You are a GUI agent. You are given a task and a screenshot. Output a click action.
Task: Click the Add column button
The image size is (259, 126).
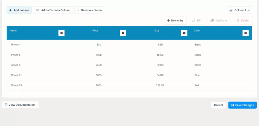point(19,10)
